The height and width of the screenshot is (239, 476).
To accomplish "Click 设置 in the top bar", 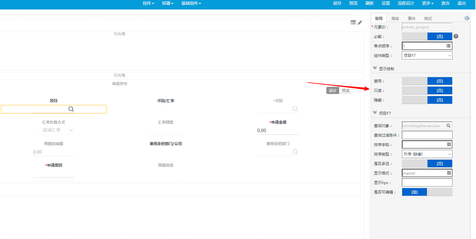I will click(386, 3).
